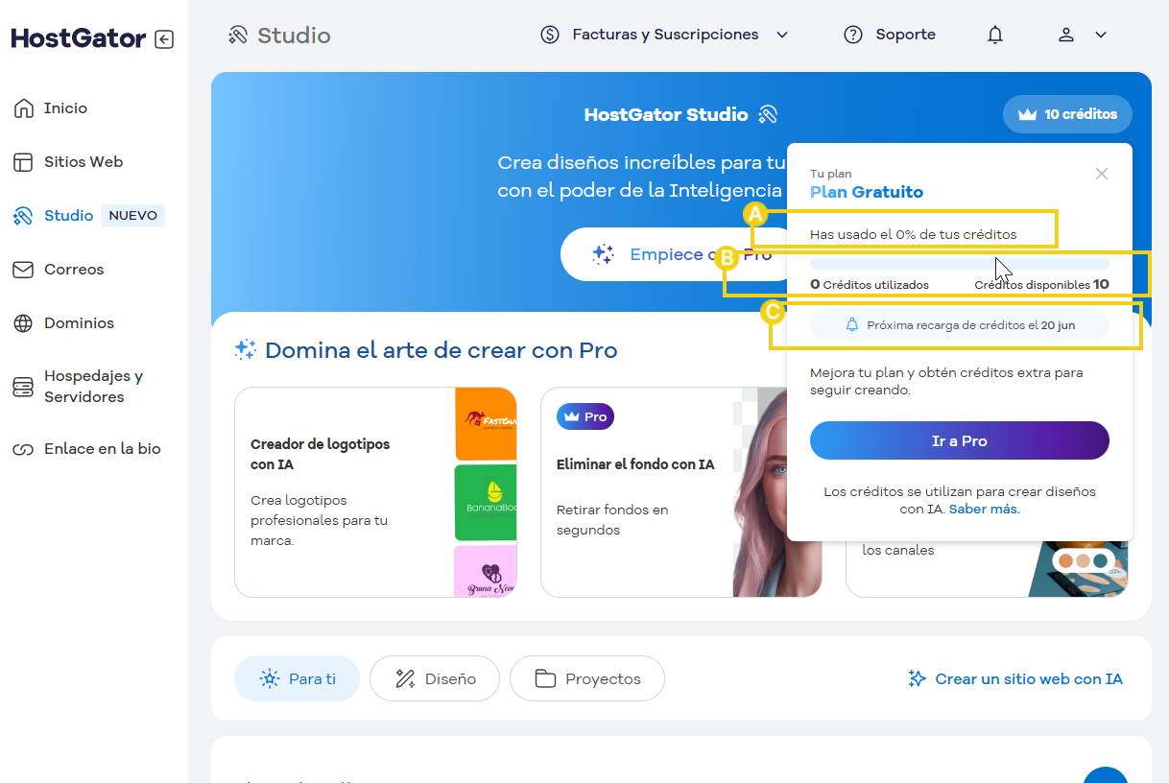The image size is (1169, 783).
Task: Click the dollar icon for Facturas
Action: 550,35
